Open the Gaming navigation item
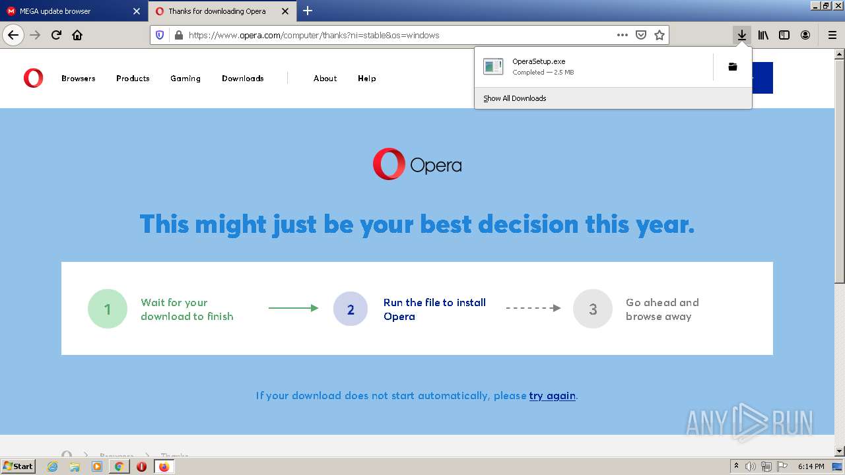This screenshot has width=845, height=475. [x=186, y=79]
